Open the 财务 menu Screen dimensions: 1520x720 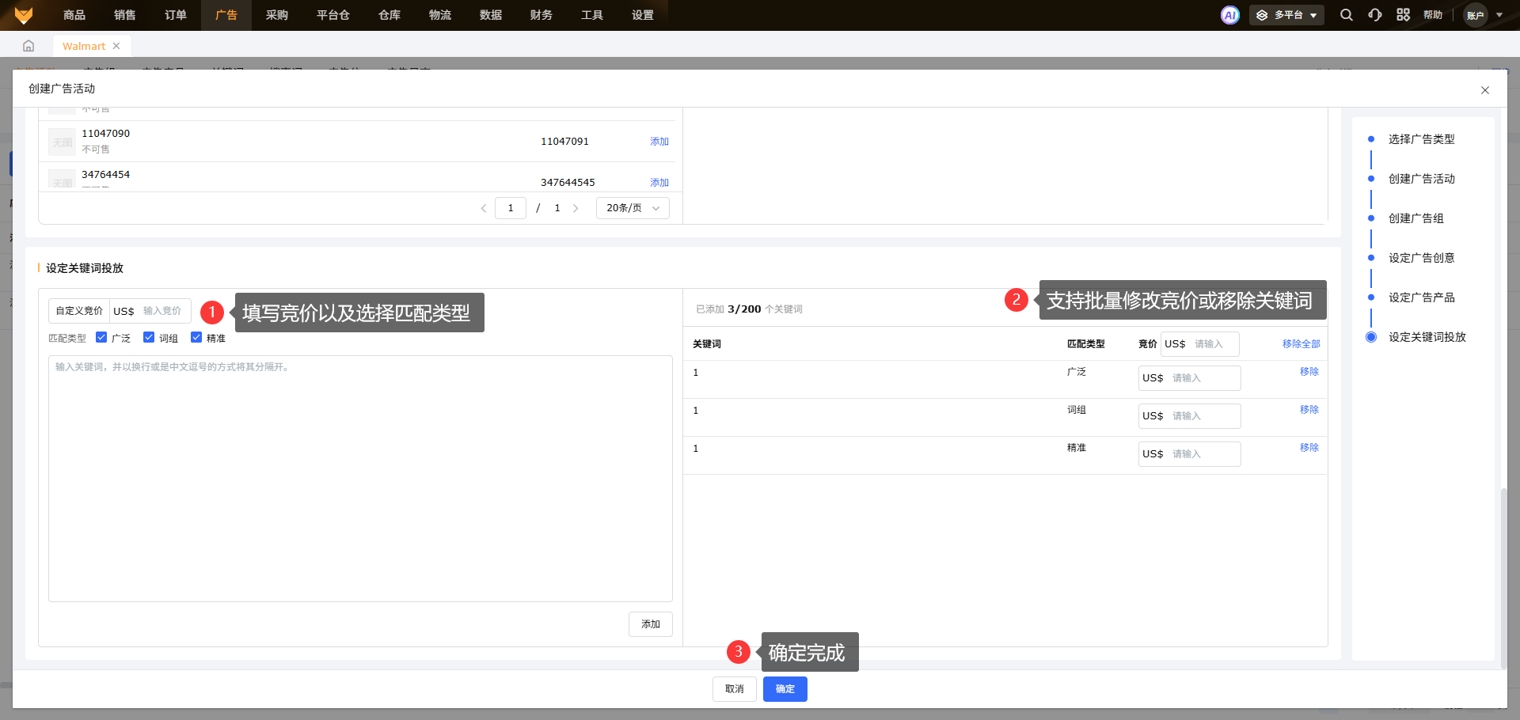tap(541, 15)
